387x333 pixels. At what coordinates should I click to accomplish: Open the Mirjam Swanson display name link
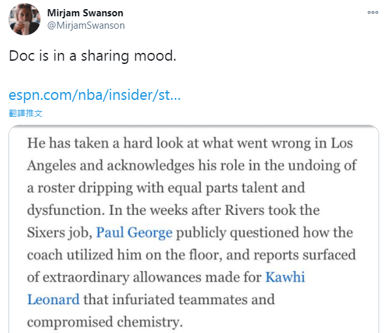pyautogui.click(x=85, y=13)
